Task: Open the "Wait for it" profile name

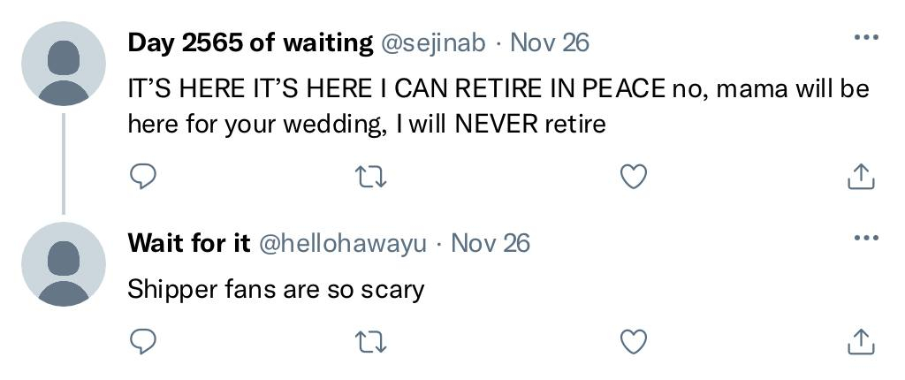Action: click(x=189, y=243)
